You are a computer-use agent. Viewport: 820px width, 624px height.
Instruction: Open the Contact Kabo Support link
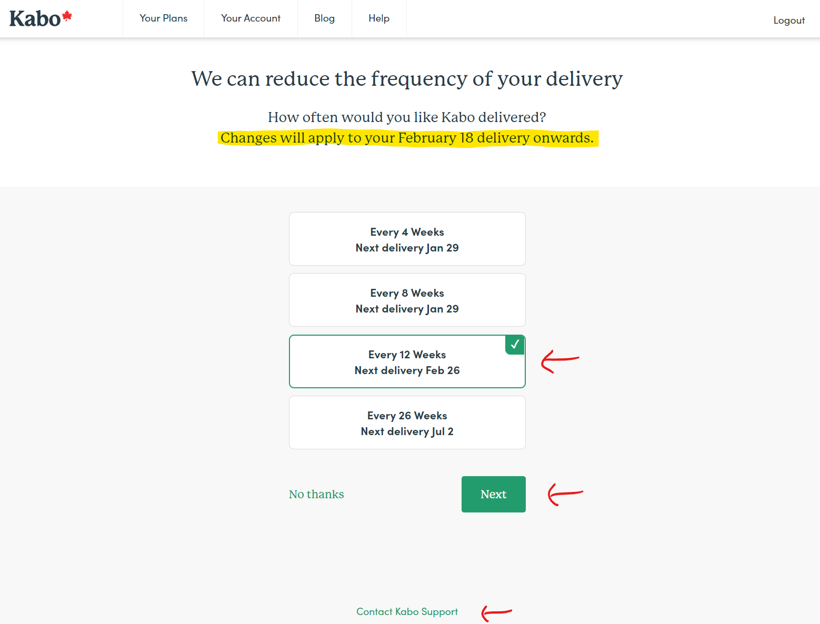point(407,611)
